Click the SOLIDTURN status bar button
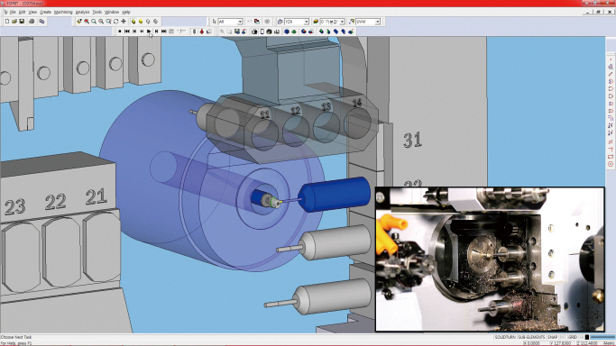The image size is (616, 346). [505, 337]
